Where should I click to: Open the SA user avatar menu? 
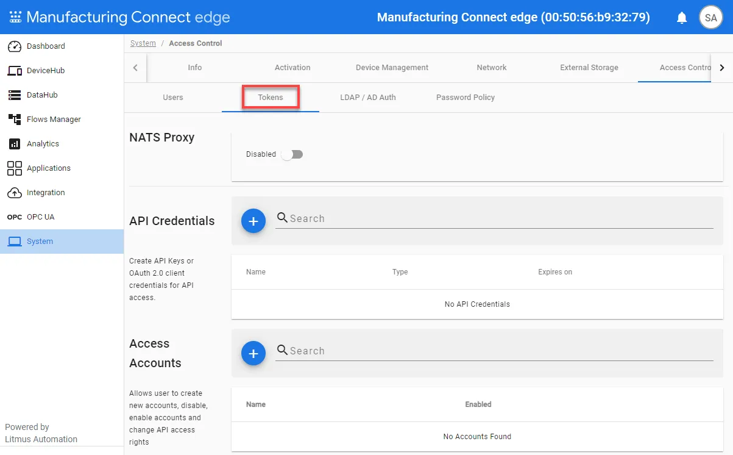pyautogui.click(x=710, y=18)
